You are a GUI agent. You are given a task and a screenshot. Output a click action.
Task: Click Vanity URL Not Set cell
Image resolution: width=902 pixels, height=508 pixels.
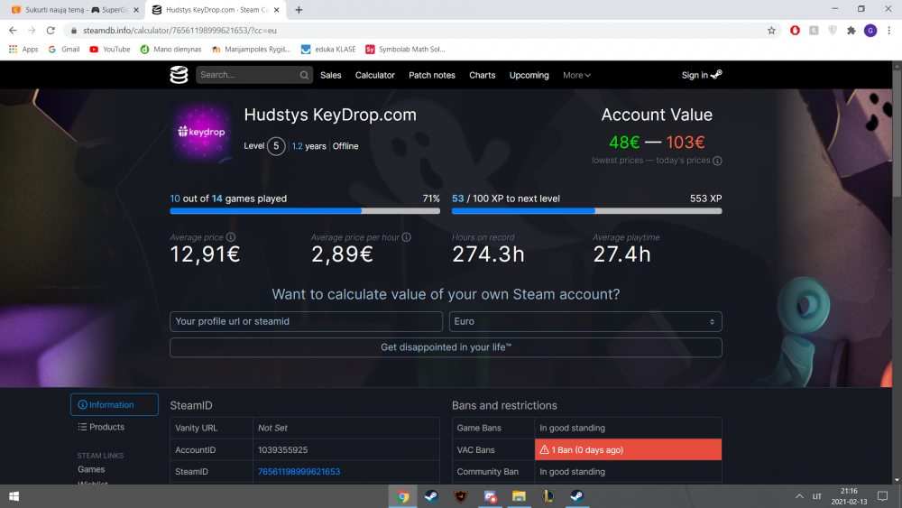pos(345,428)
